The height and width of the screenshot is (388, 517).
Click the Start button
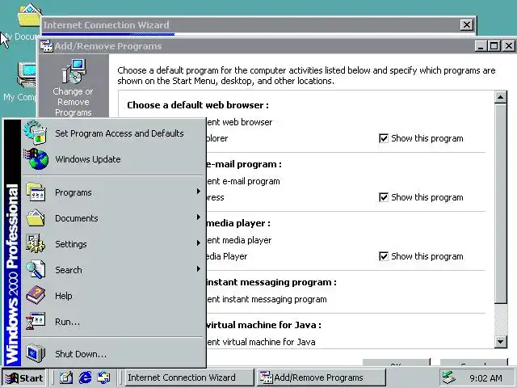(x=23, y=377)
